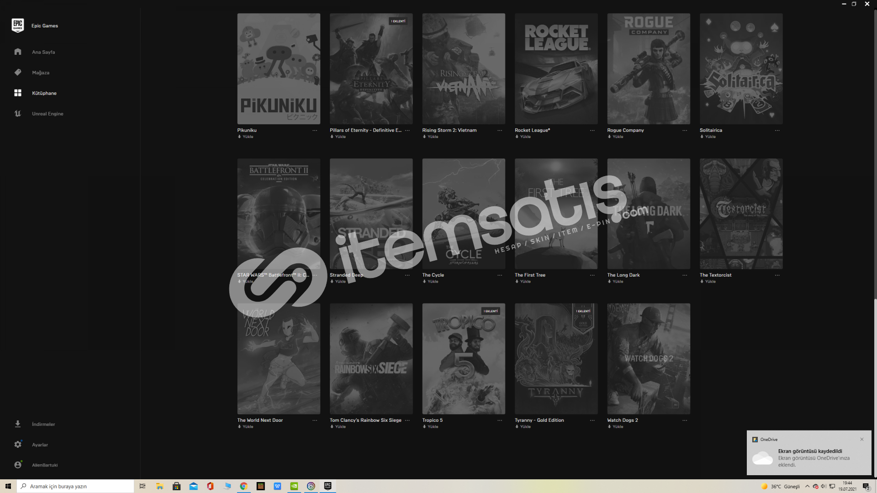Open NVIDIA GeForce app from taskbar
This screenshot has height=493, width=877.
click(x=294, y=486)
